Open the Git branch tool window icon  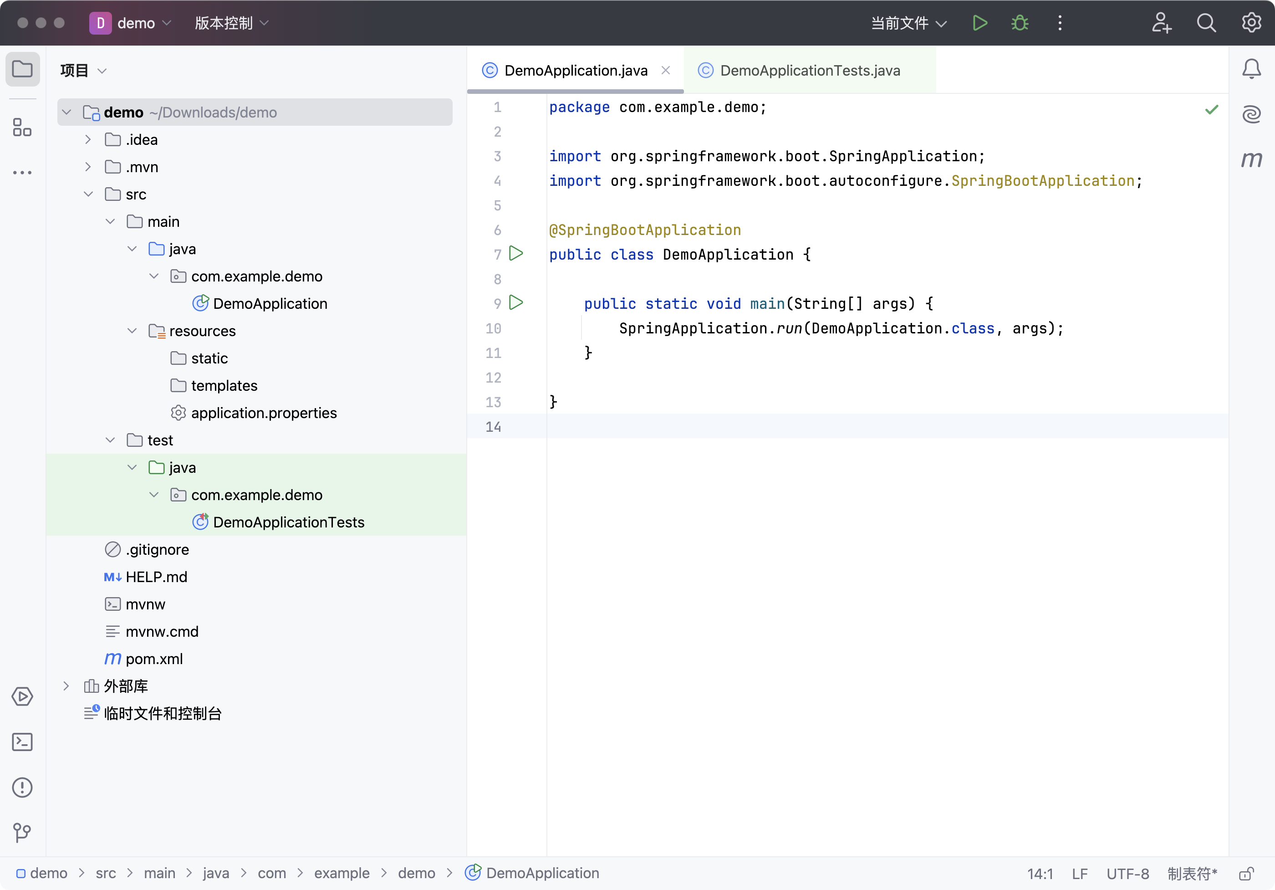(x=22, y=833)
